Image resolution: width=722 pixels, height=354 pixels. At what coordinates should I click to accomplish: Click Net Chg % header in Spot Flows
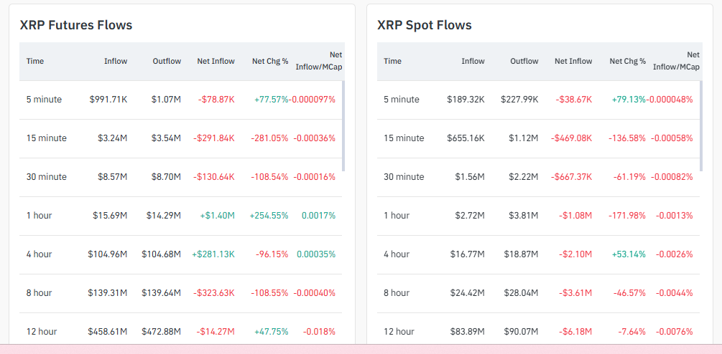click(x=627, y=61)
